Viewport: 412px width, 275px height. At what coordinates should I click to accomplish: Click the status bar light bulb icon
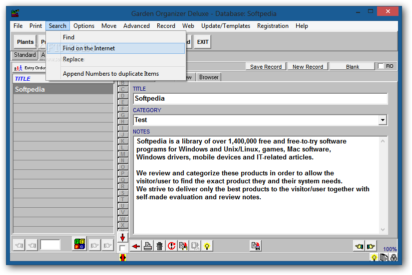coord(374,258)
